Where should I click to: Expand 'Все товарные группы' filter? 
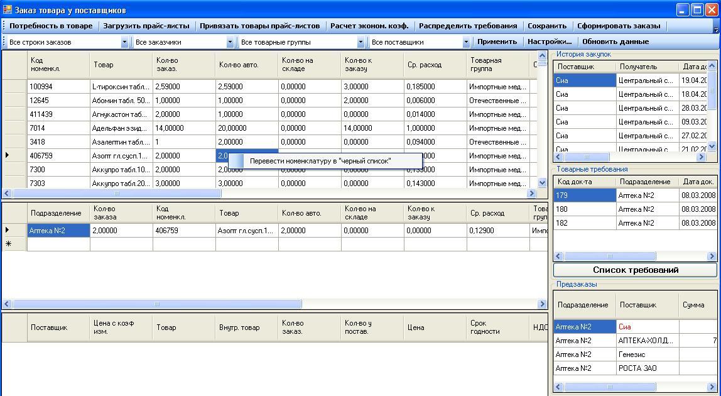pos(360,42)
